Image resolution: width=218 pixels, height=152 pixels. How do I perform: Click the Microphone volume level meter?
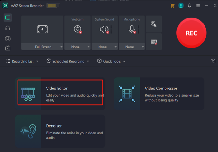[x=138, y=29]
